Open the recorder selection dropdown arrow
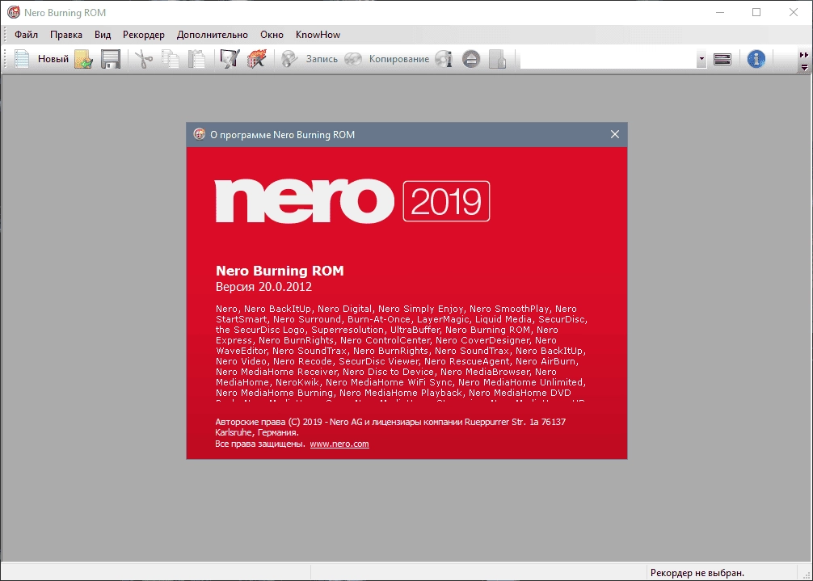813x581 pixels. click(701, 59)
